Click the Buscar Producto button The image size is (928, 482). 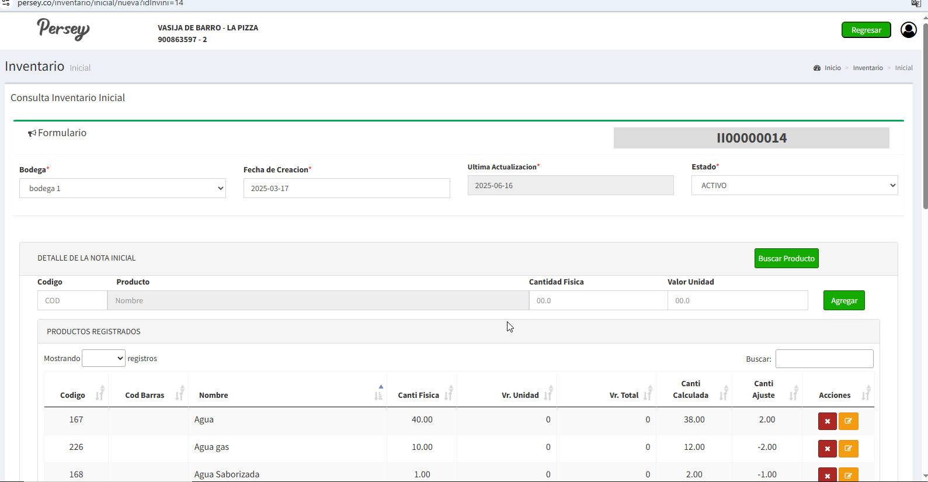pyautogui.click(x=786, y=258)
